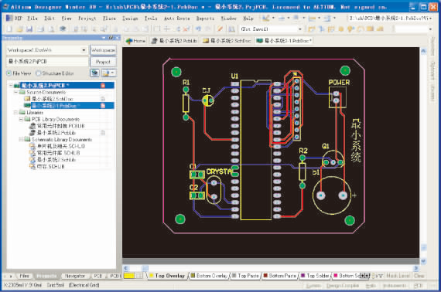Collapse the PCB Library Documents node
This screenshot has width=441, height=292.
(21, 119)
